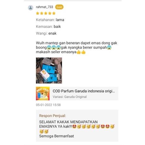Viewport: 145px width, 145px height.
Task: Select Variasi: Garuda Original text
Action: pos(70,97)
